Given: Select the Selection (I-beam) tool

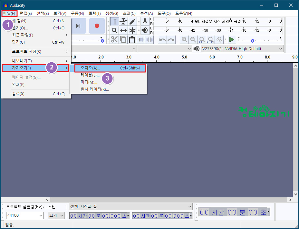Looking at the screenshot, I should pos(115,22).
